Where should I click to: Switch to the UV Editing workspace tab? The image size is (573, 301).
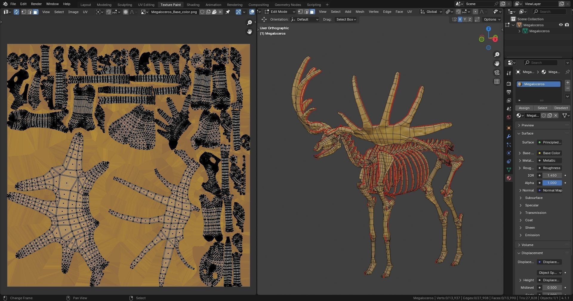click(x=146, y=5)
